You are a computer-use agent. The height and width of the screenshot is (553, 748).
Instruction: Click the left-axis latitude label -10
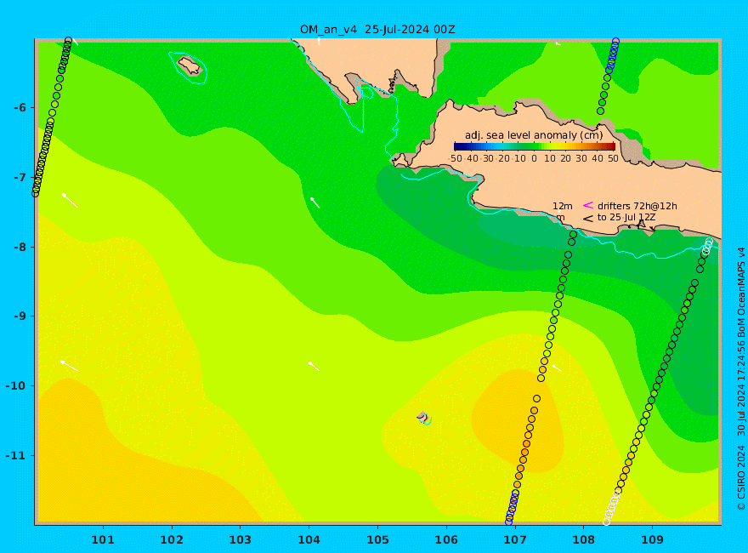tap(17, 385)
